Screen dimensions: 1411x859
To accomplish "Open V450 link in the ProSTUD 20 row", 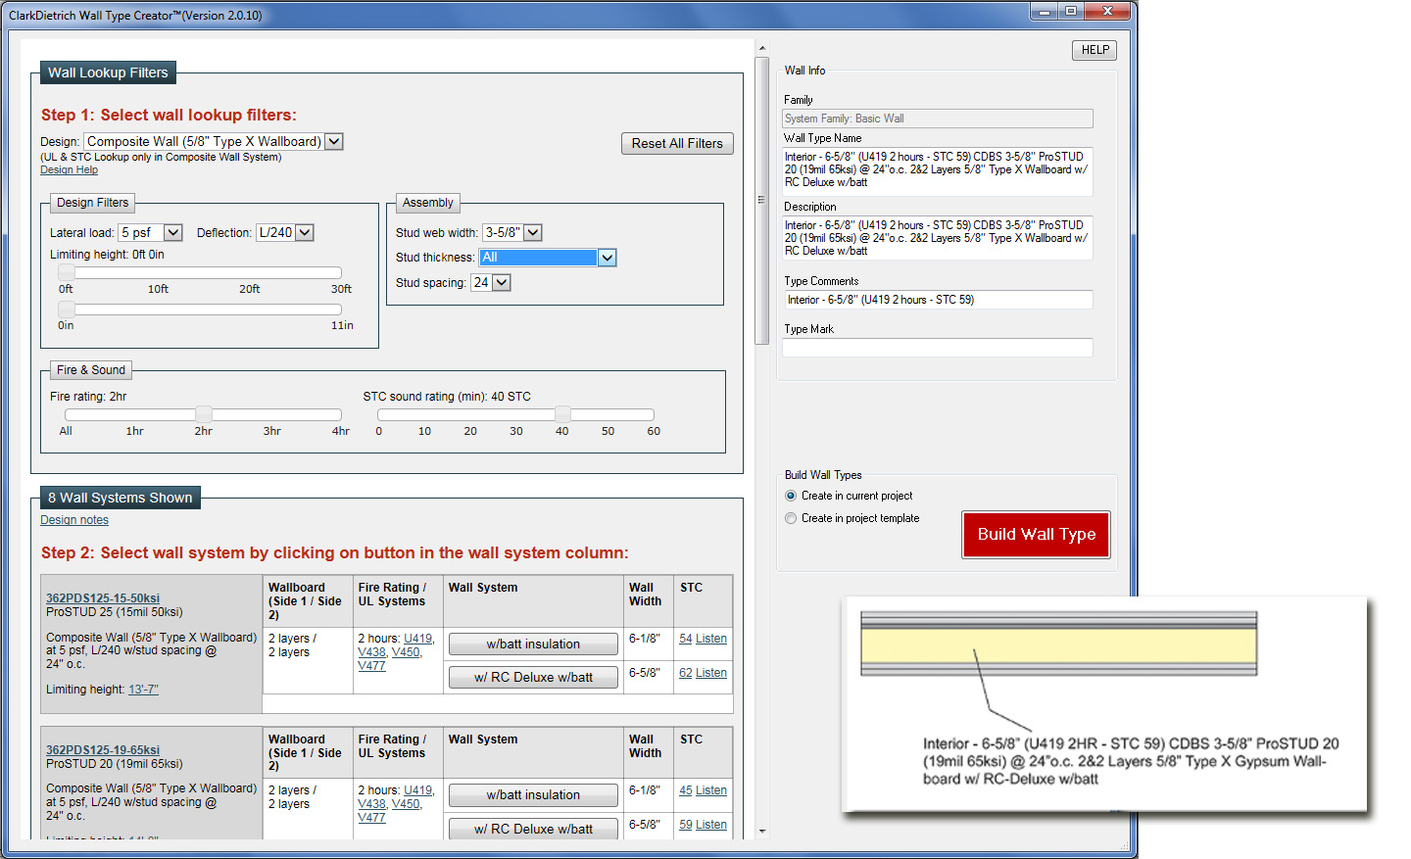I will pos(406,804).
